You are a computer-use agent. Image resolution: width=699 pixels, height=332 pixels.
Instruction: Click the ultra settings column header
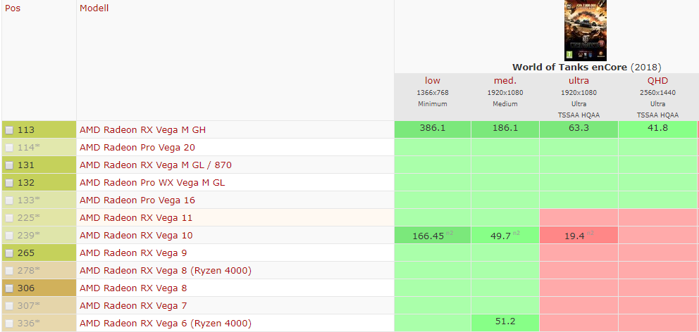(579, 81)
